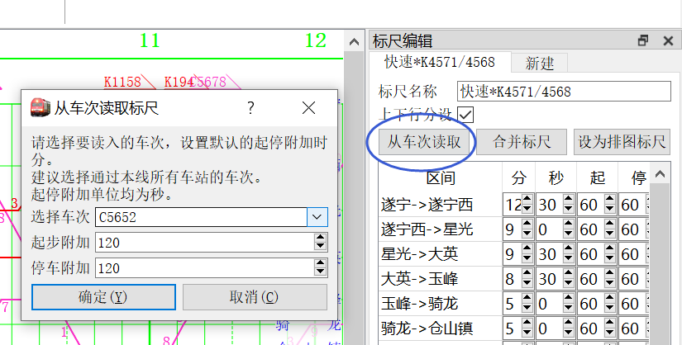
Task: Click the up arrow of table scrollbar
Action: pyautogui.click(x=660, y=174)
